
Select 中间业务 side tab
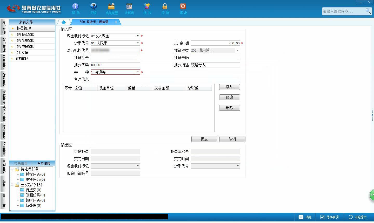pos(4,166)
